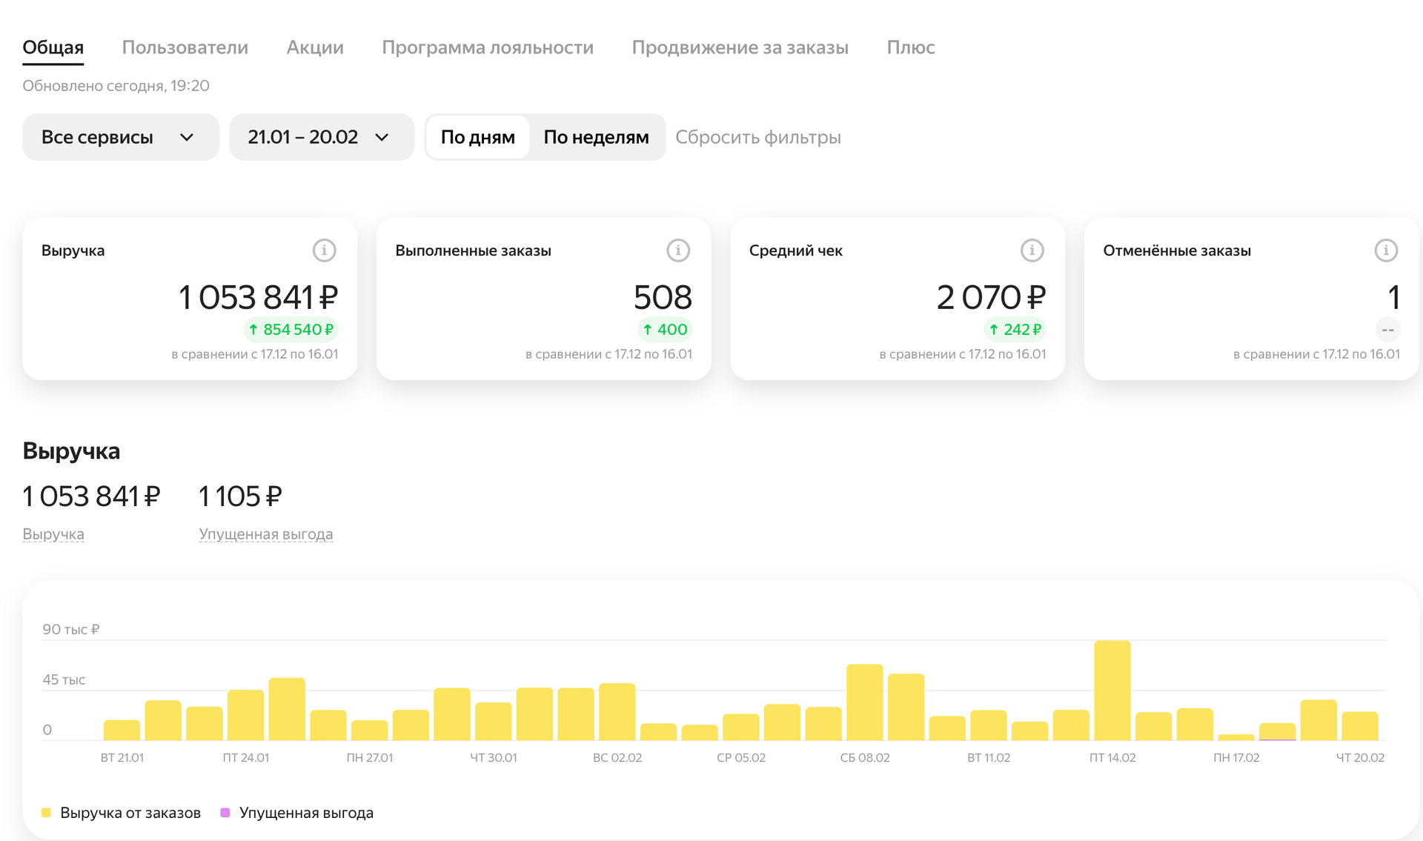This screenshot has height=841, width=1423.
Task: Open info icon on Выручка card
Action: [x=324, y=250]
